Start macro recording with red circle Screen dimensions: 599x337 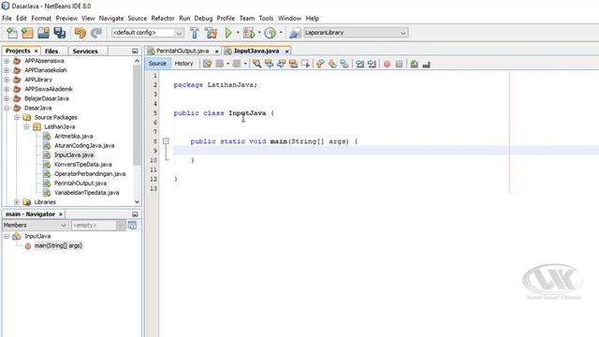tap(387, 64)
